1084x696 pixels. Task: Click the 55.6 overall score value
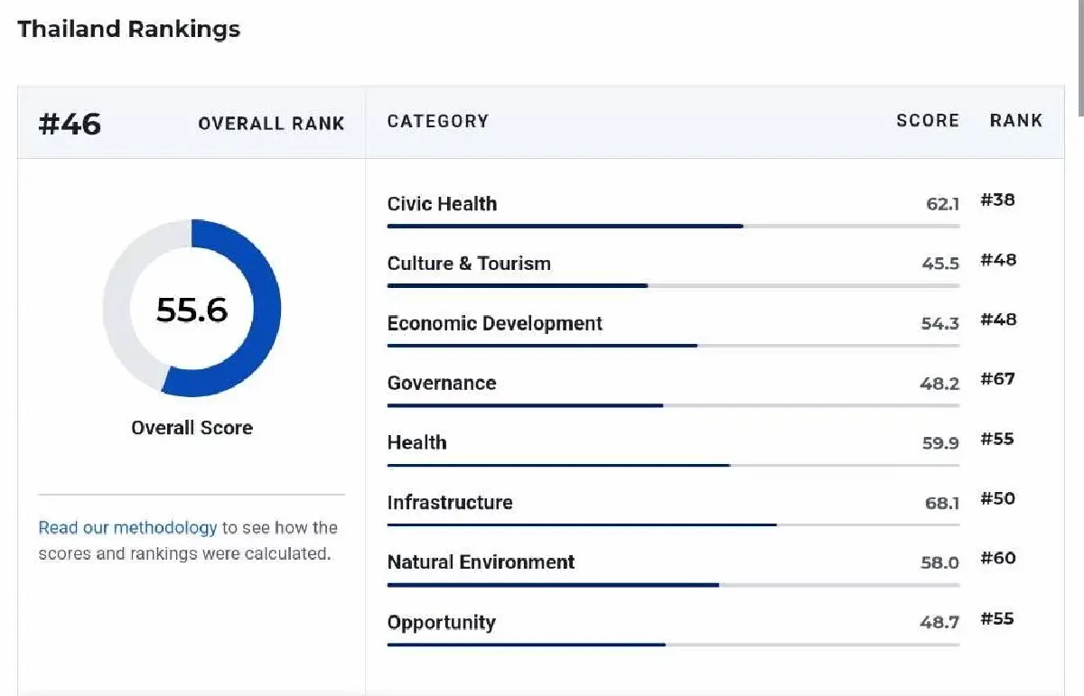tap(192, 310)
